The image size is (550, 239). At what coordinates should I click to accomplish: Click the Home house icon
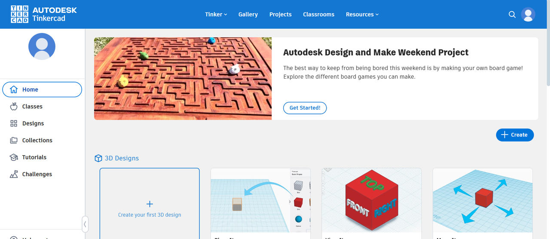point(14,89)
